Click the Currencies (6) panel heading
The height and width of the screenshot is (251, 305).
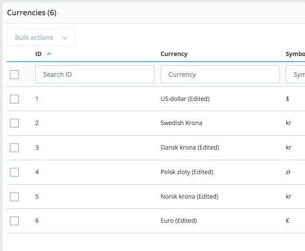click(x=32, y=13)
